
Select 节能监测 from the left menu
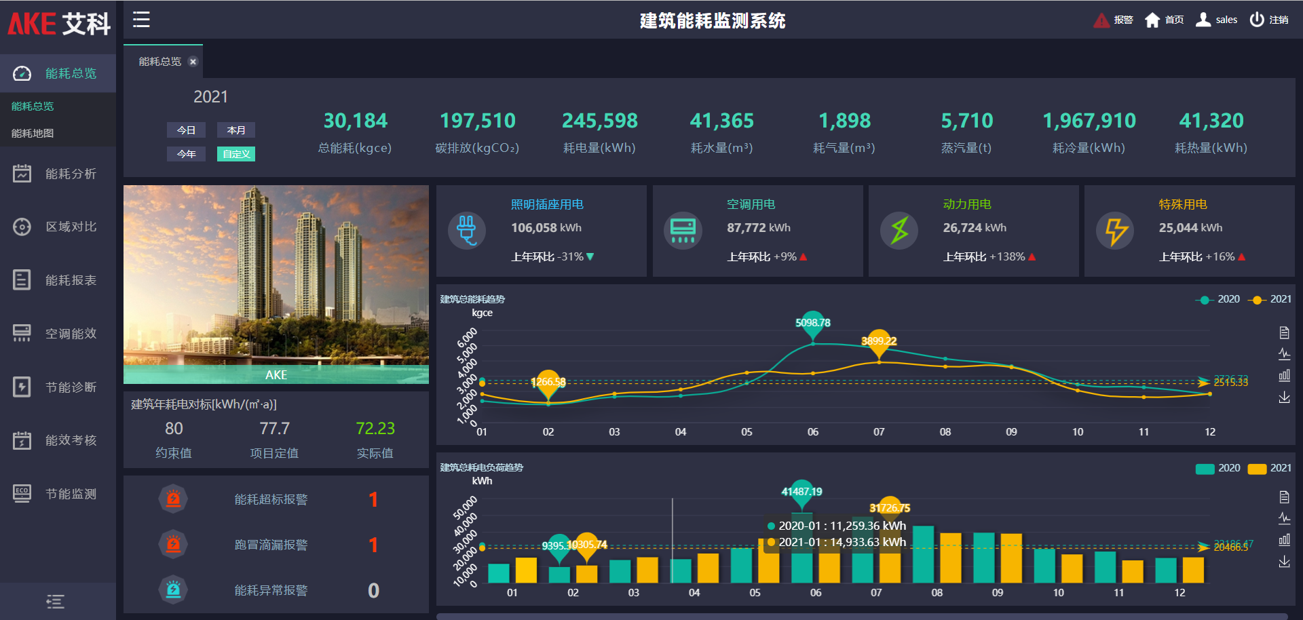coord(58,494)
